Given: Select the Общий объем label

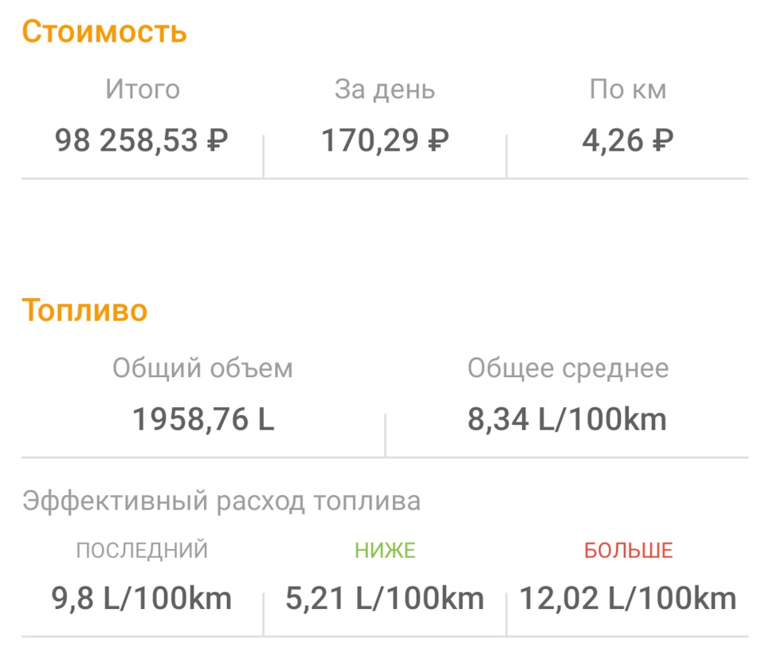Looking at the screenshot, I should point(202,368).
